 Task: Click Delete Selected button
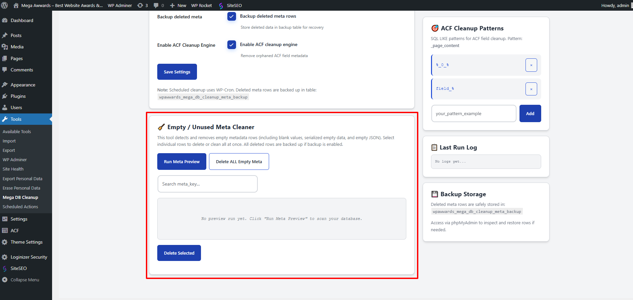pos(179,253)
